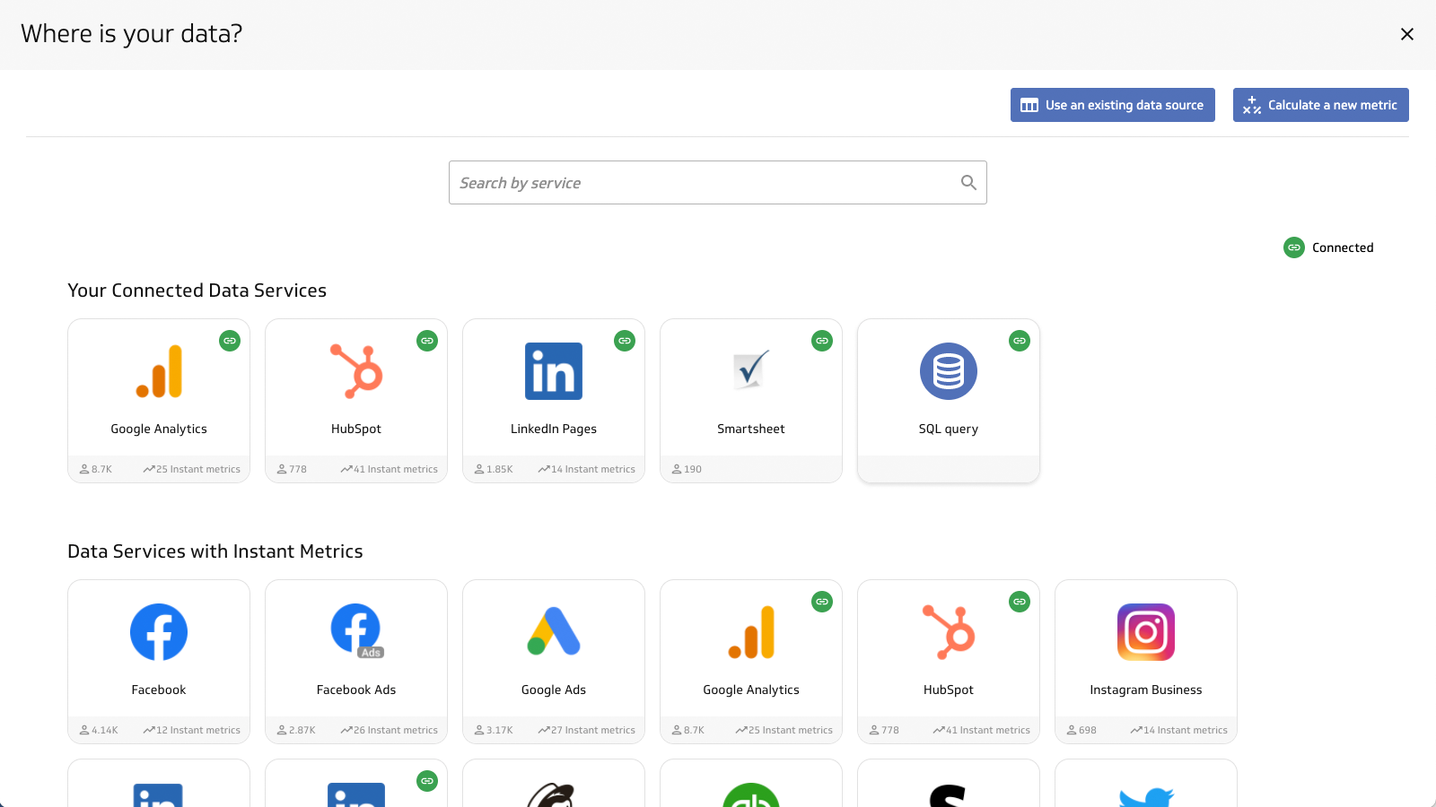Click the 1.85K user count on LinkedIn Pages
The height and width of the screenshot is (807, 1436).
(494, 469)
